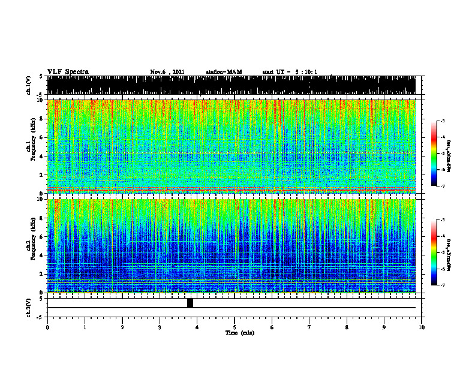Click ch.1 frequency axis tick label "8"
Image resolution: width=475 pixels, height=367 pixels.
(41, 119)
